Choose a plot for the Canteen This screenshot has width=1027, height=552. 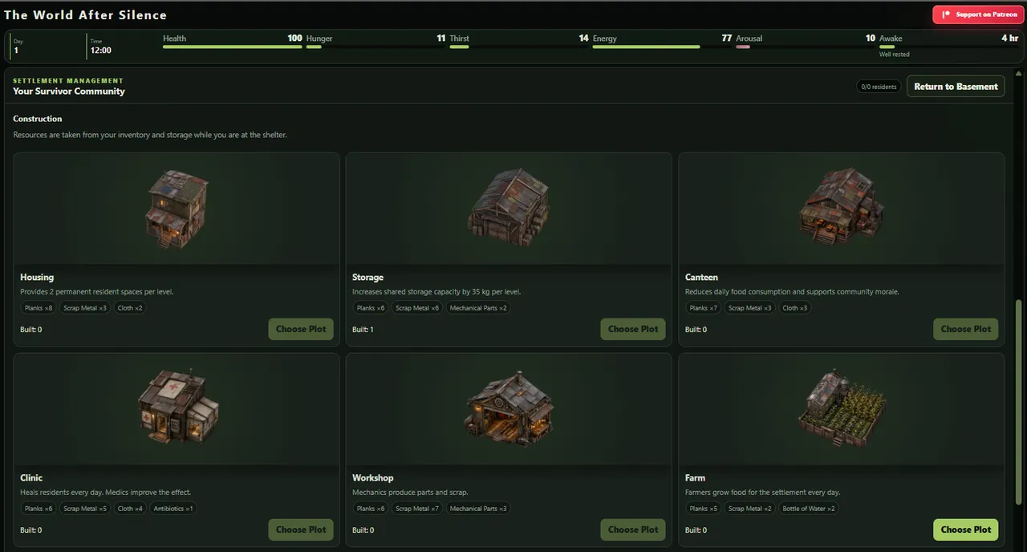[x=966, y=329]
